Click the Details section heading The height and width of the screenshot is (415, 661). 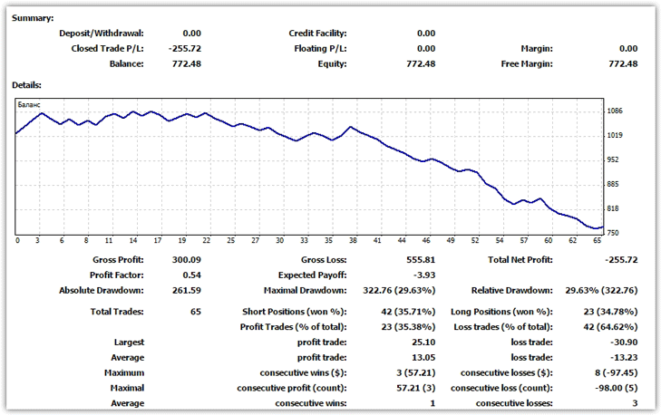[x=28, y=85]
